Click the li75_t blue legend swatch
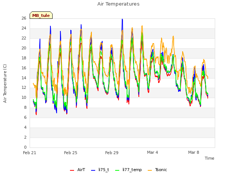This screenshot has height=177, width=237. pos(93,170)
